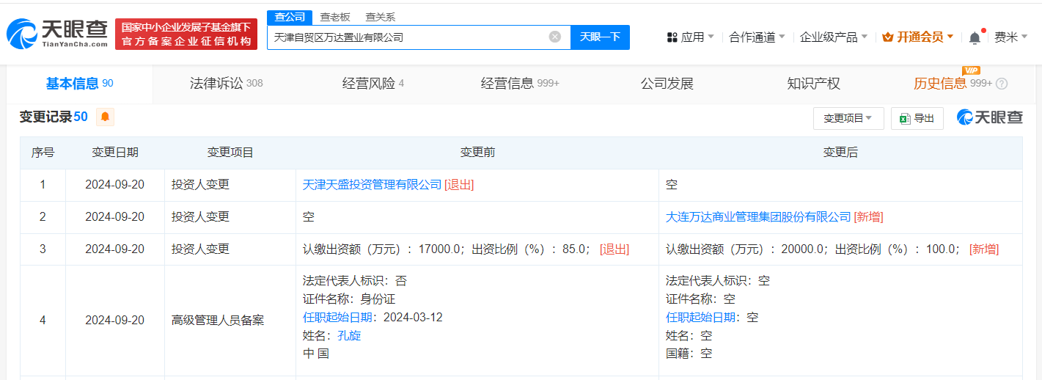Expand the 企业级产品 dropdown
1042x380 pixels.
pyautogui.click(x=834, y=37)
